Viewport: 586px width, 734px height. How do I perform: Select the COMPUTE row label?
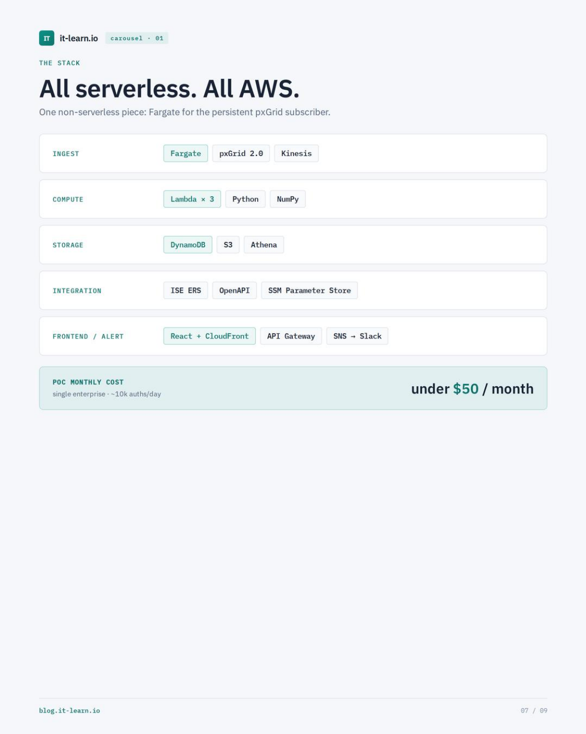click(68, 199)
